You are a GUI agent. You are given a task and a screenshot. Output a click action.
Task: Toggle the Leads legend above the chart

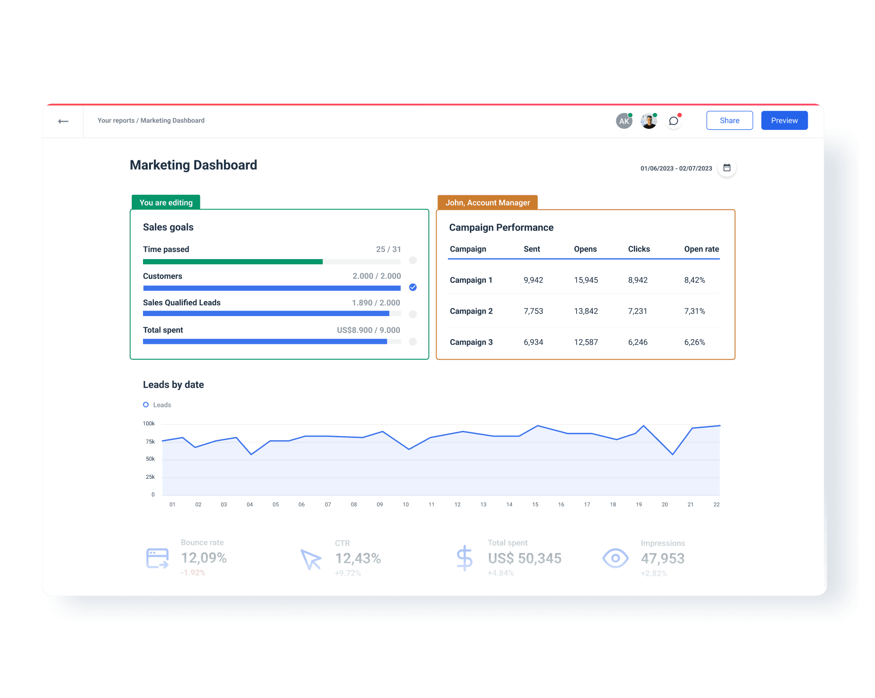(x=157, y=405)
